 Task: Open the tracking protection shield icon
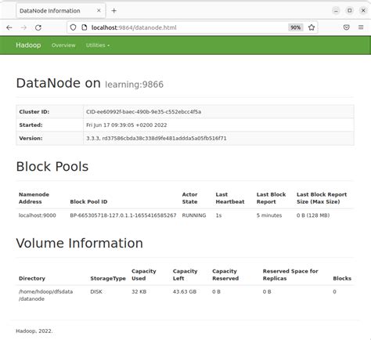click(73, 27)
